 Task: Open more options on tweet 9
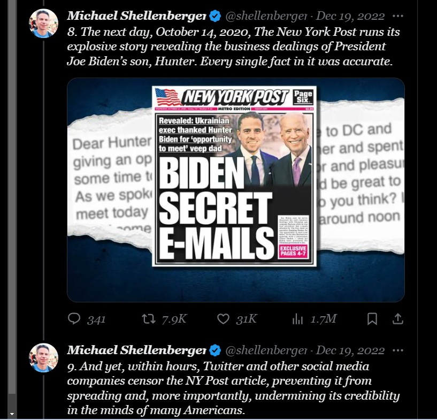point(398,350)
